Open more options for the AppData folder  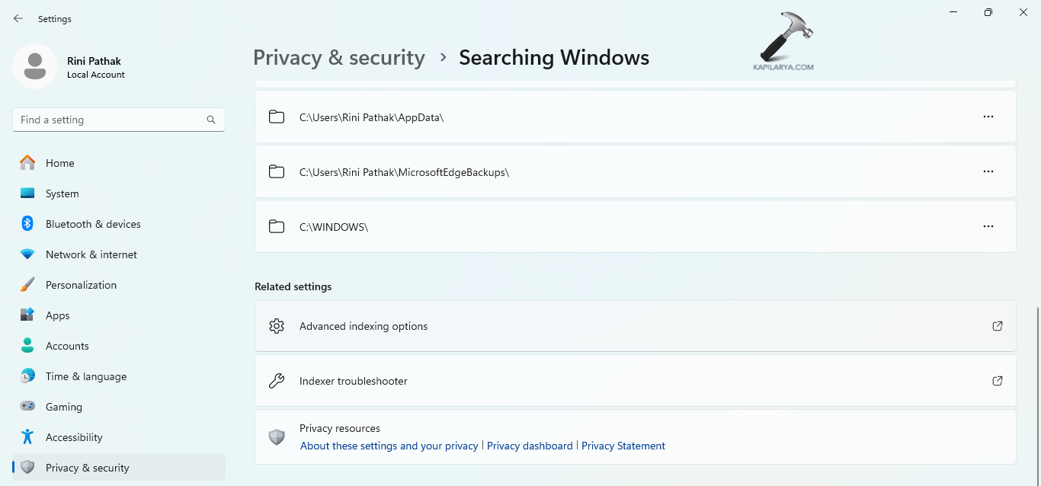988,117
